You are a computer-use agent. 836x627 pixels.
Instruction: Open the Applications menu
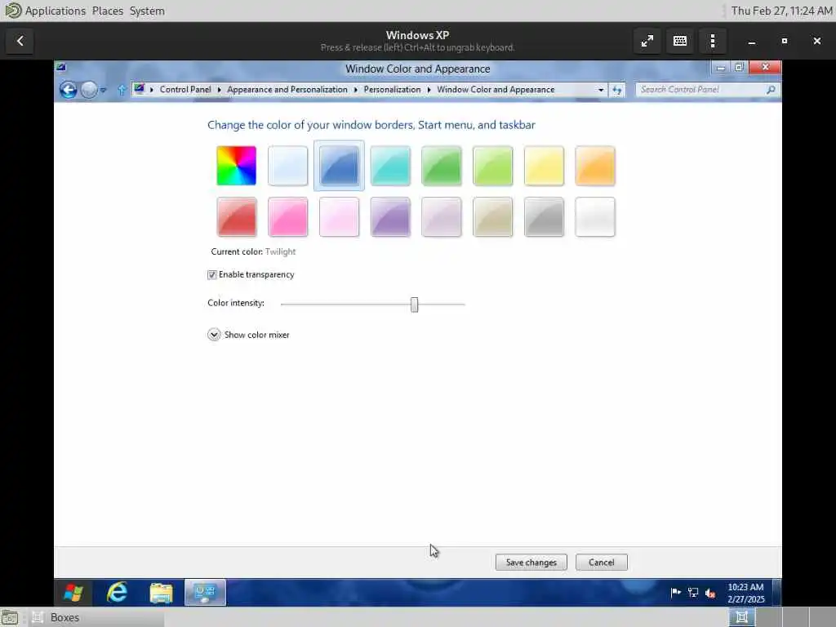(x=55, y=11)
